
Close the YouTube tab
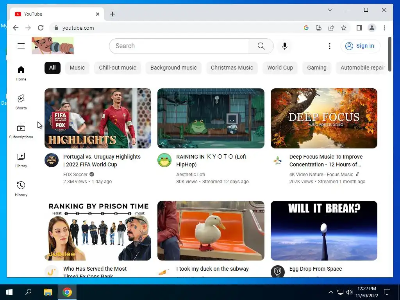point(97,14)
